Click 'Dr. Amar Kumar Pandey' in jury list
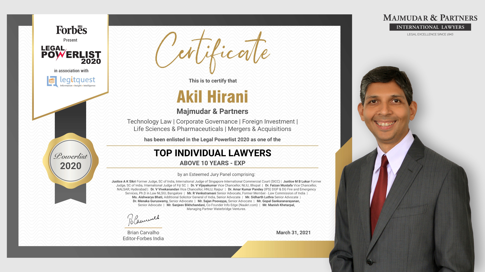485x272 pixels. point(246,189)
